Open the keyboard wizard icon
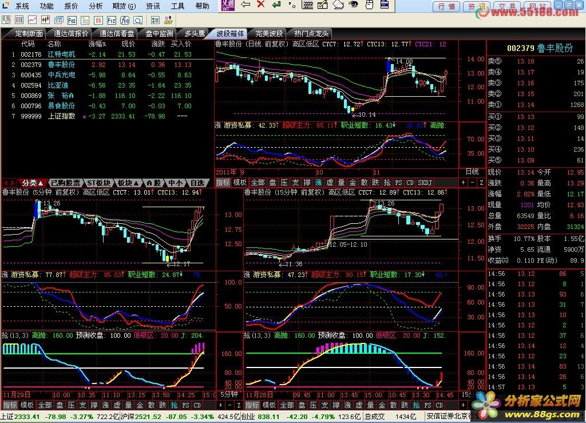Screen dimensions: 586x423 [307, 5]
